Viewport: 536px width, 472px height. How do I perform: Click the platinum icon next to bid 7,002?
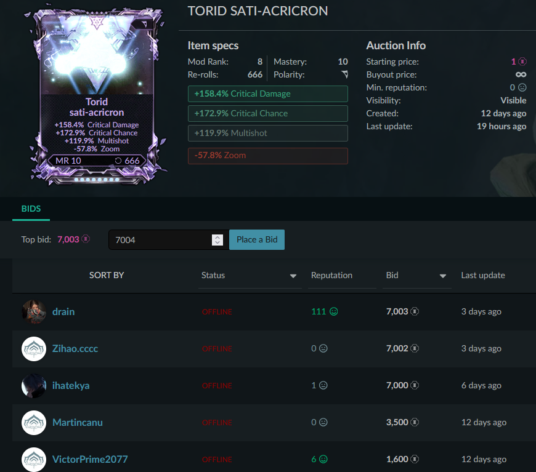415,348
